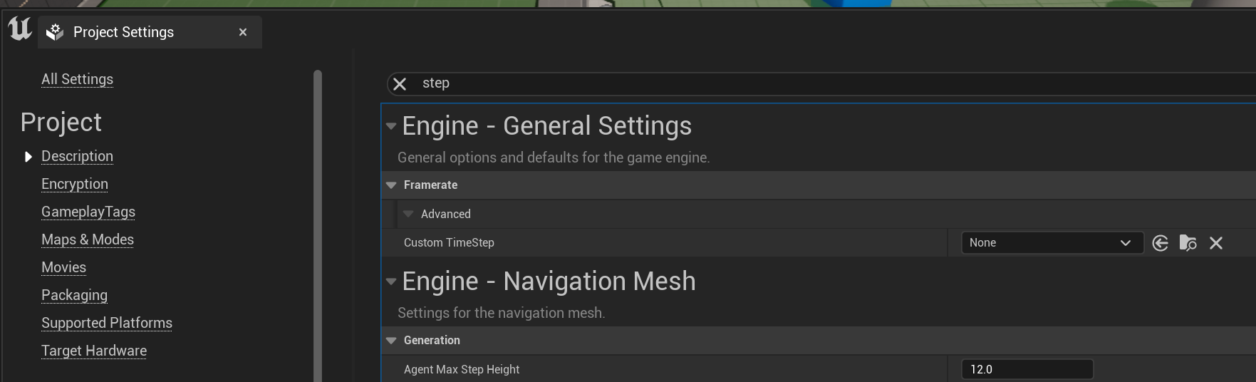1256x382 pixels.
Task: Collapse the Engine - General Settings section
Action: click(x=391, y=126)
